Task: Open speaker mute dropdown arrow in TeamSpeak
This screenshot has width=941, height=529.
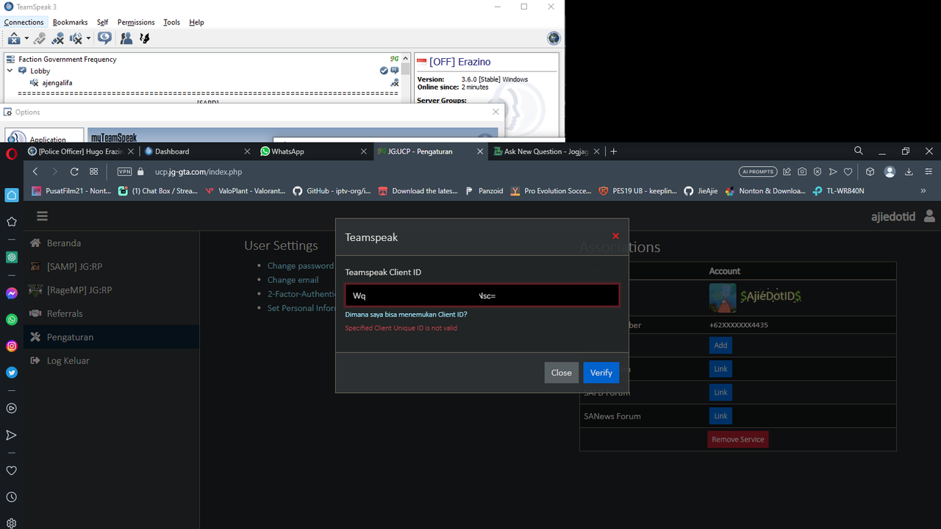Action: (88, 38)
